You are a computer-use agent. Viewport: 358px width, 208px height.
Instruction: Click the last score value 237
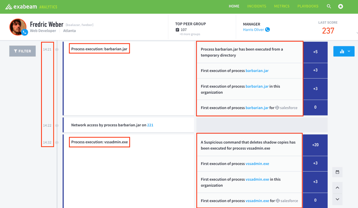point(328,31)
